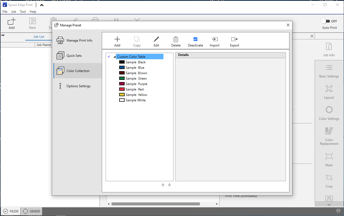Select the 'Sample White' text entry
344x216 pixels.
(x=136, y=100)
